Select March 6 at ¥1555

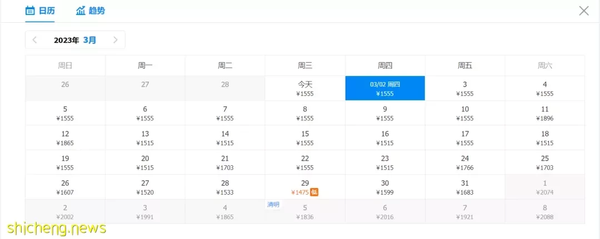click(x=145, y=113)
